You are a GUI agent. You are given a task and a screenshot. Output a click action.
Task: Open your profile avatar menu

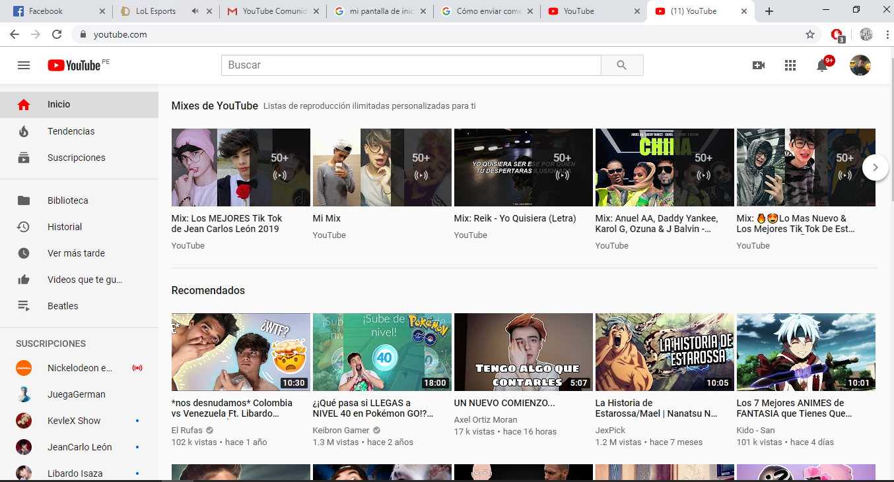[x=860, y=65]
